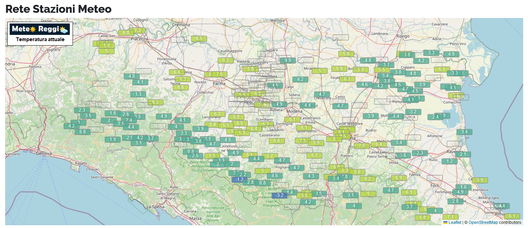Click the Temperatura attuale legend label
Screen dimensions: 528x228
click(40, 39)
